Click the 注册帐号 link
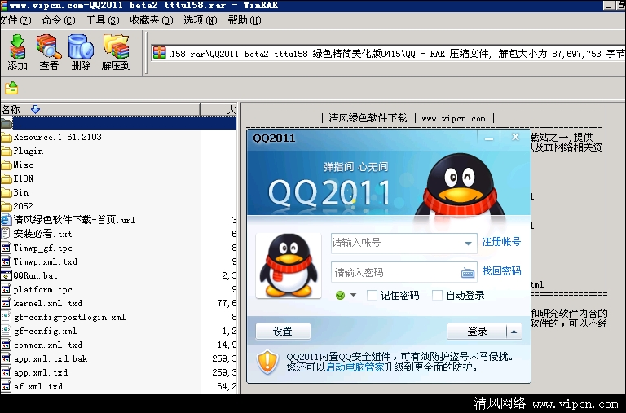 point(501,242)
